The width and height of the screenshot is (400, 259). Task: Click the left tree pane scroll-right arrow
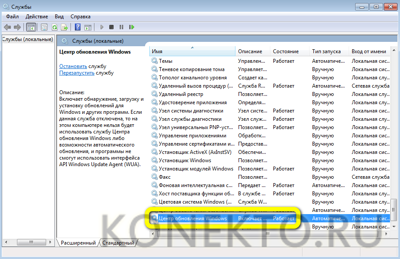click(50, 242)
